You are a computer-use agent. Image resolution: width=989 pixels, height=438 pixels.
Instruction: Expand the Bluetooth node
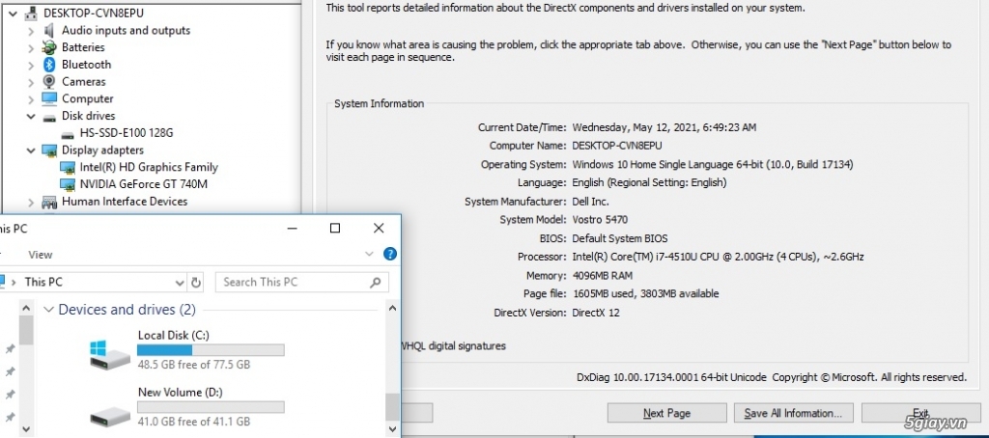[x=31, y=65]
